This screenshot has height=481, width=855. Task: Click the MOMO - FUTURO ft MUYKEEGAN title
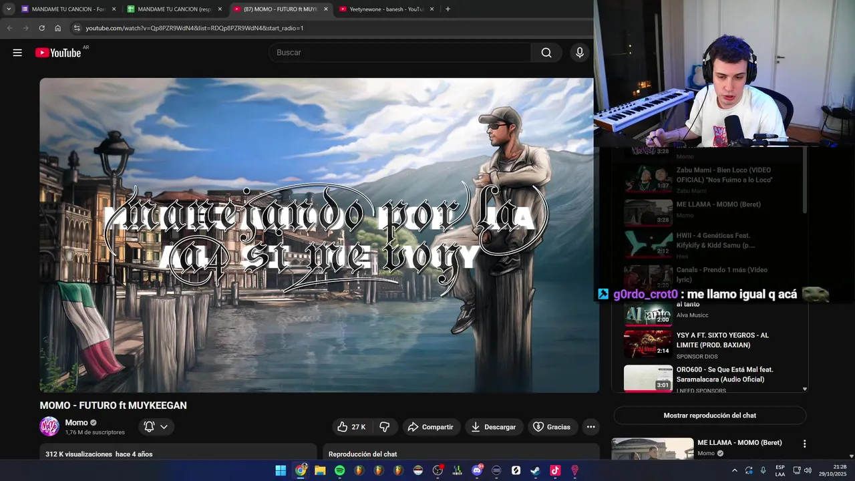[x=113, y=406]
